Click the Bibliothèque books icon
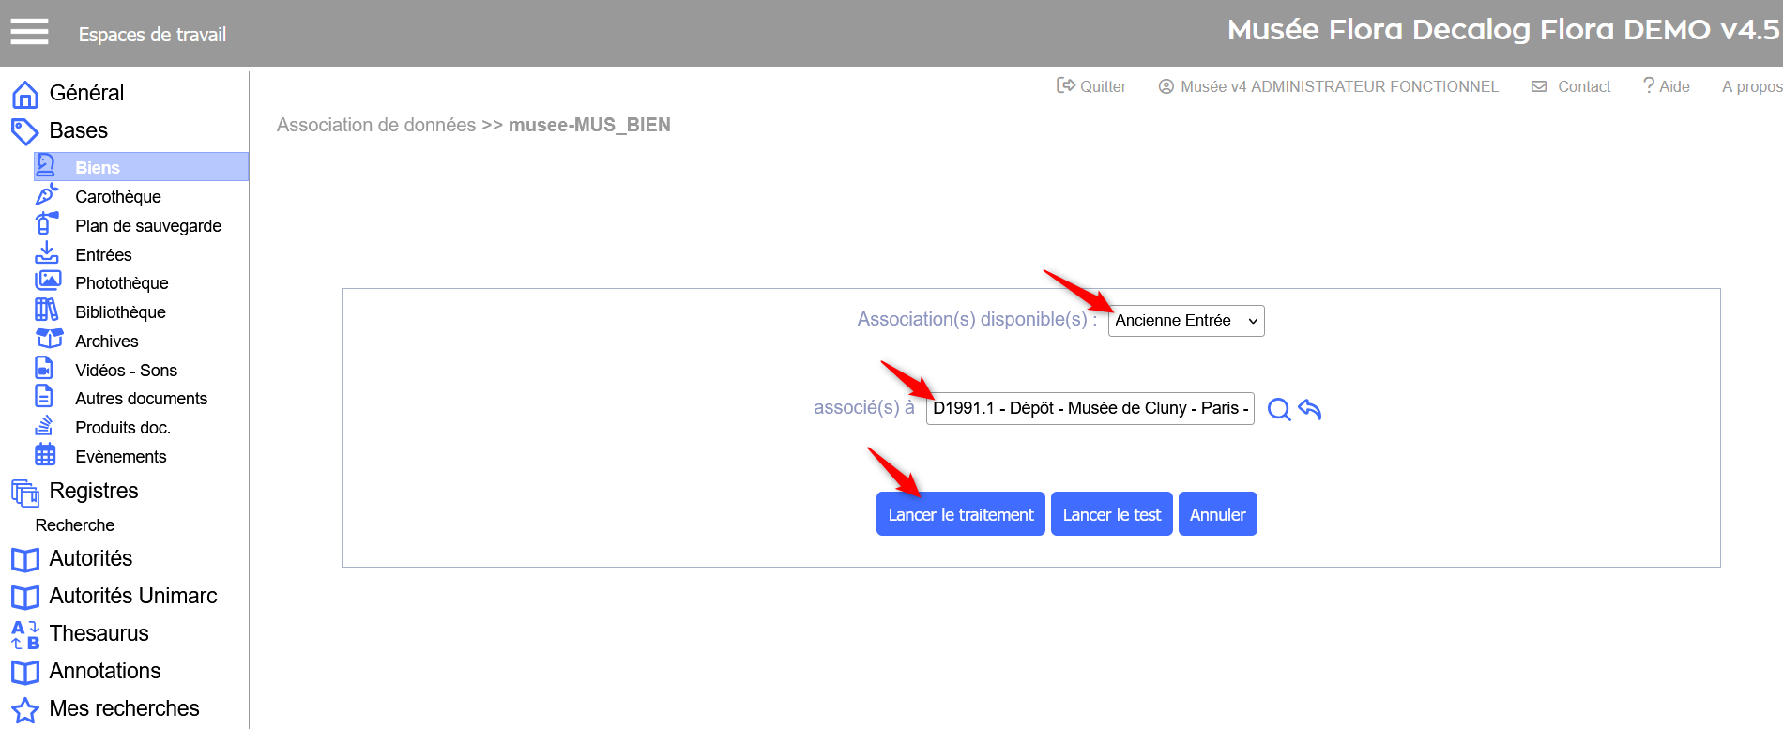Image resolution: width=1783 pixels, height=729 pixels. [46, 311]
